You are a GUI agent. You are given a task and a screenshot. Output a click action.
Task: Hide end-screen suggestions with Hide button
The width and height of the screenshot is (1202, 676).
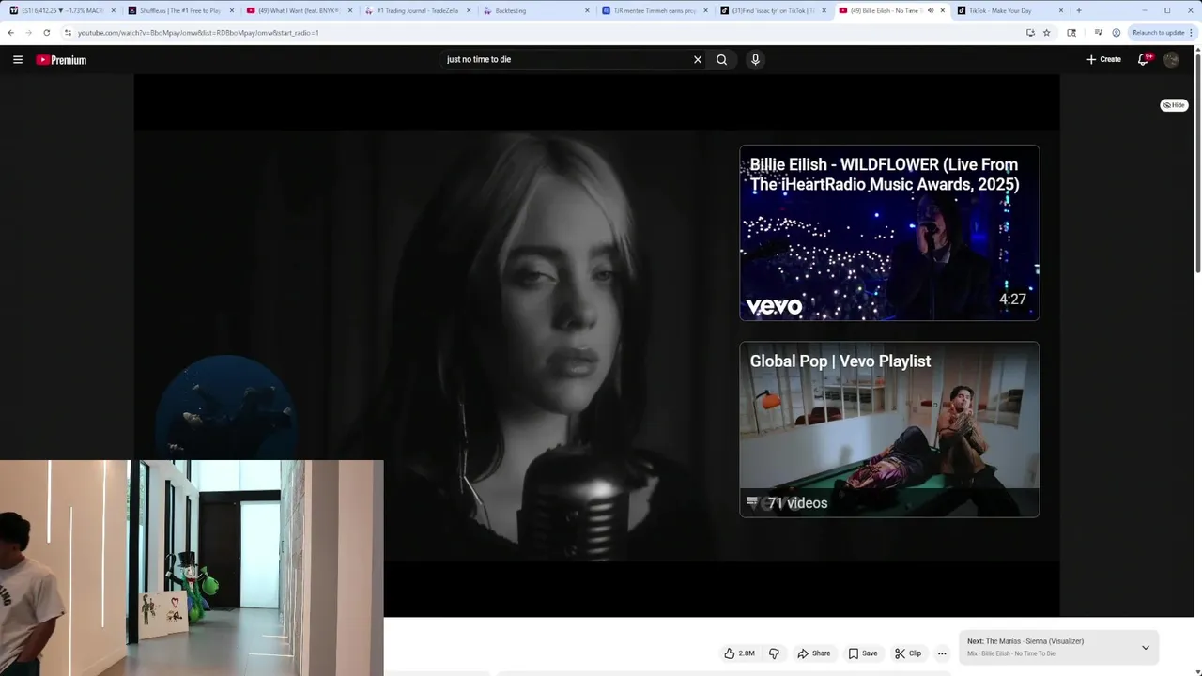click(x=1174, y=105)
